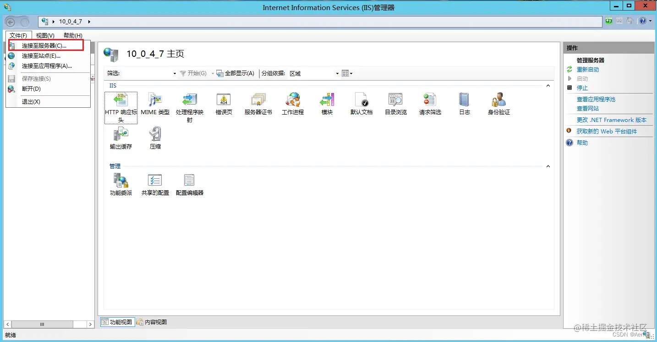Click into the 筛选 filter input field
Viewport: 657px width, 342px height.
click(x=146, y=73)
